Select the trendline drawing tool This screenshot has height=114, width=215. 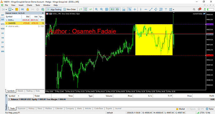tap(151, 9)
